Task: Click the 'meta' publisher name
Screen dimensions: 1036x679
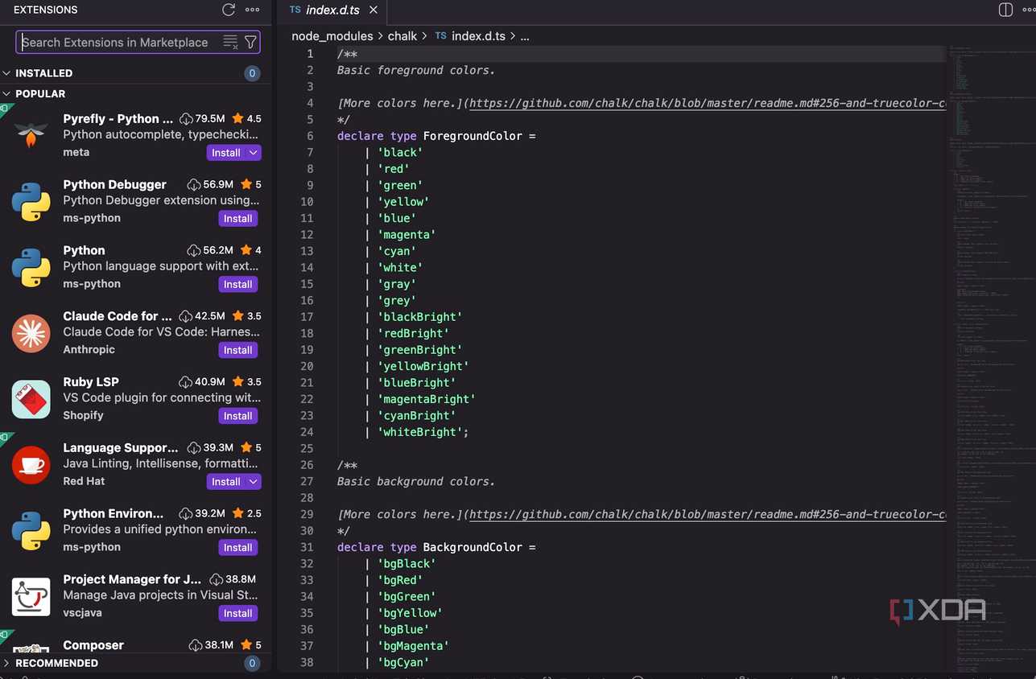Action: coord(76,153)
